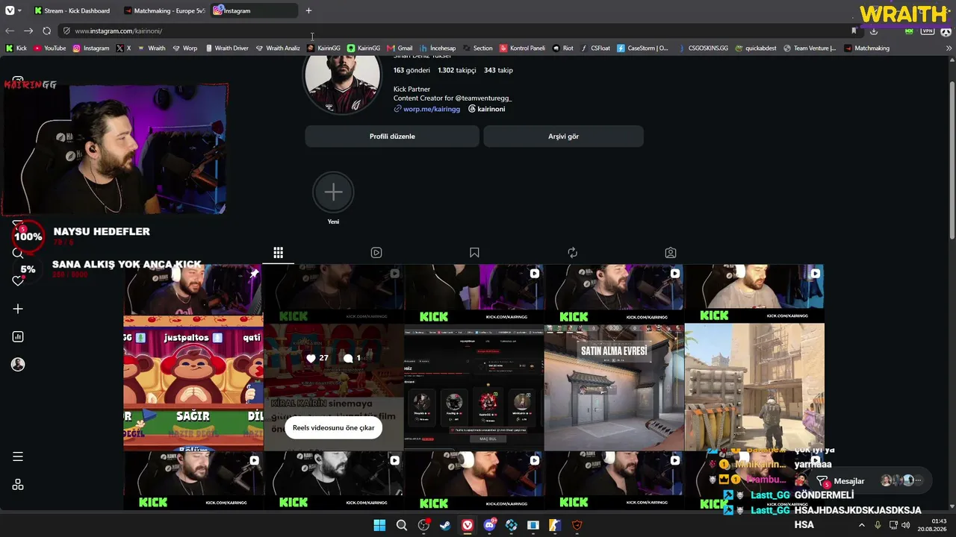Screen dimensions: 956x537
Task: Open the taskbar volume control
Action: (906, 525)
